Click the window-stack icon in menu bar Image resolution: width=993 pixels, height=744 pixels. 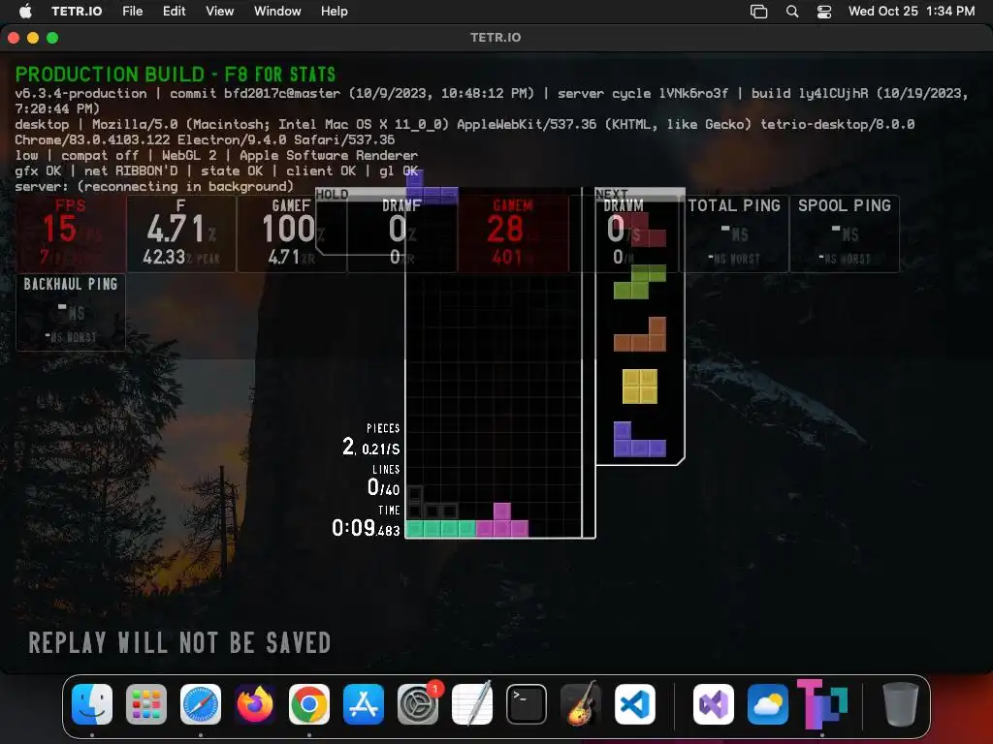click(758, 11)
